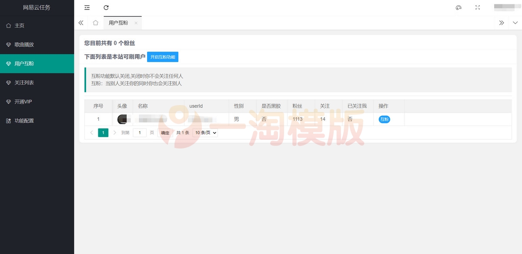This screenshot has width=522, height=254.
Task: Close the 用户互粉 tab
Action: [136, 23]
